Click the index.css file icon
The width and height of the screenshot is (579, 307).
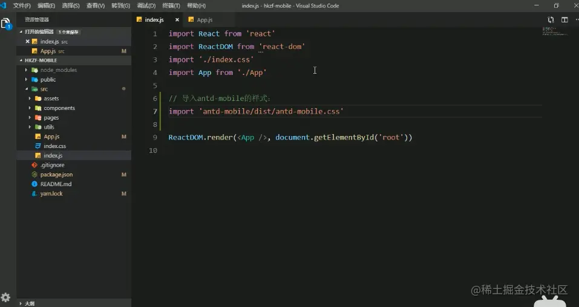38,146
